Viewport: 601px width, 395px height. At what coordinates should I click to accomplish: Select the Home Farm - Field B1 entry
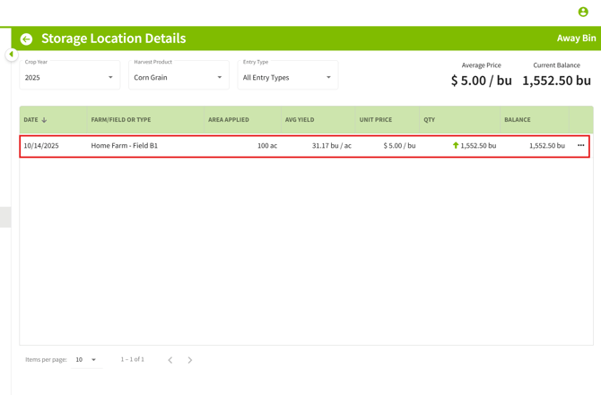click(125, 146)
